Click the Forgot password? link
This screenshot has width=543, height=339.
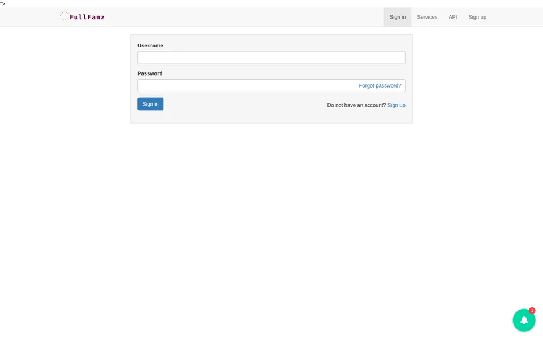coord(380,85)
